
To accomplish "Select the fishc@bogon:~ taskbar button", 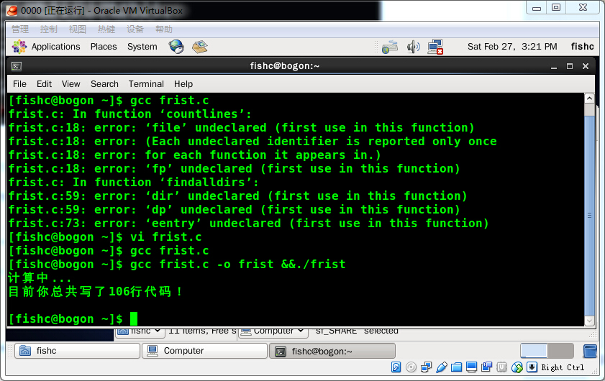I will click(x=332, y=351).
